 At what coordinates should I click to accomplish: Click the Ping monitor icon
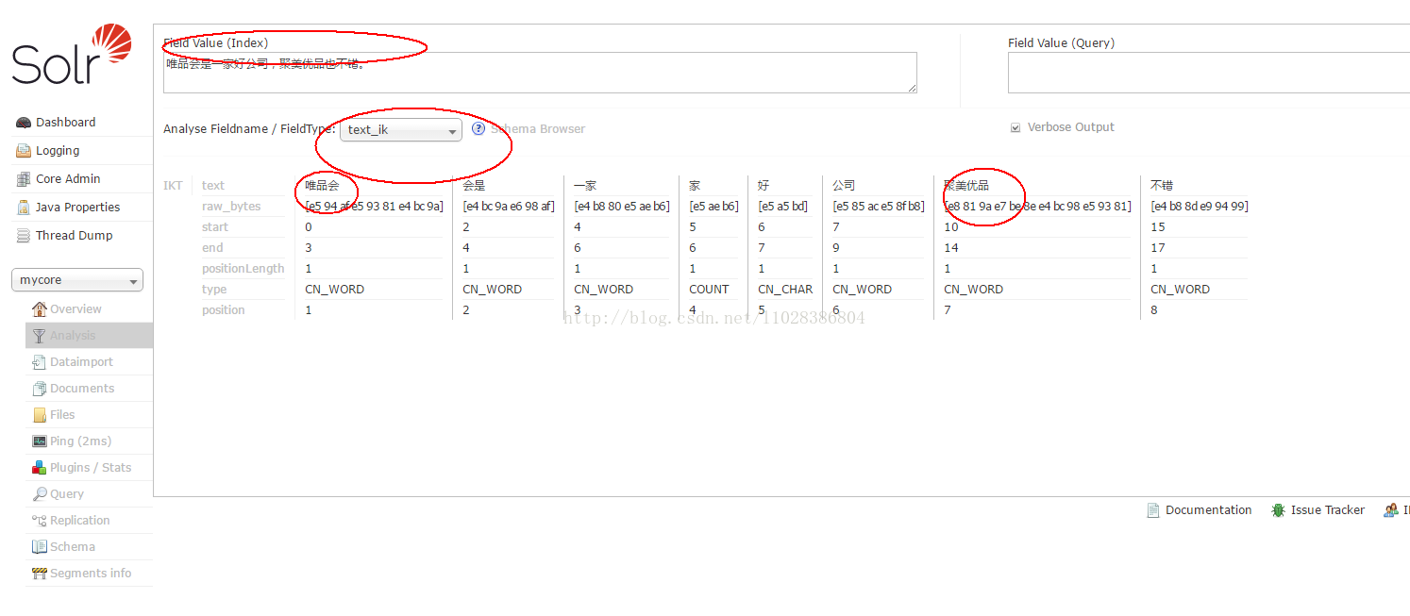pyautogui.click(x=39, y=441)
